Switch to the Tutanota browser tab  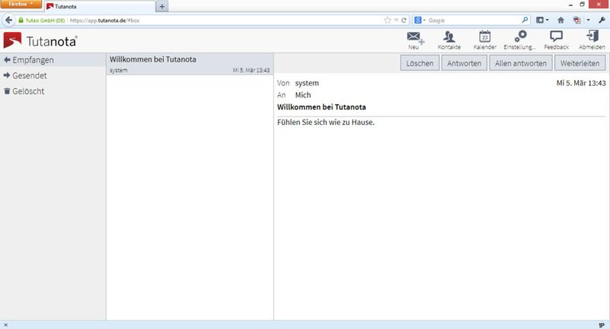click(100, 6)
